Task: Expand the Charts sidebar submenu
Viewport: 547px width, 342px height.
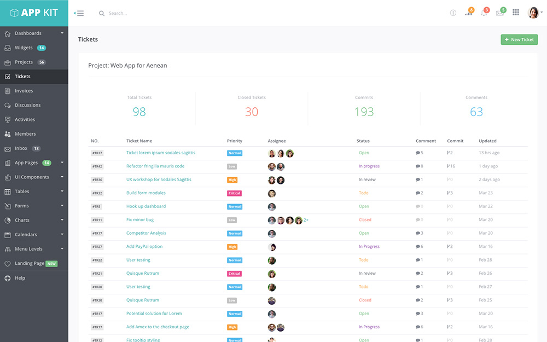Action: click(34, 220)
